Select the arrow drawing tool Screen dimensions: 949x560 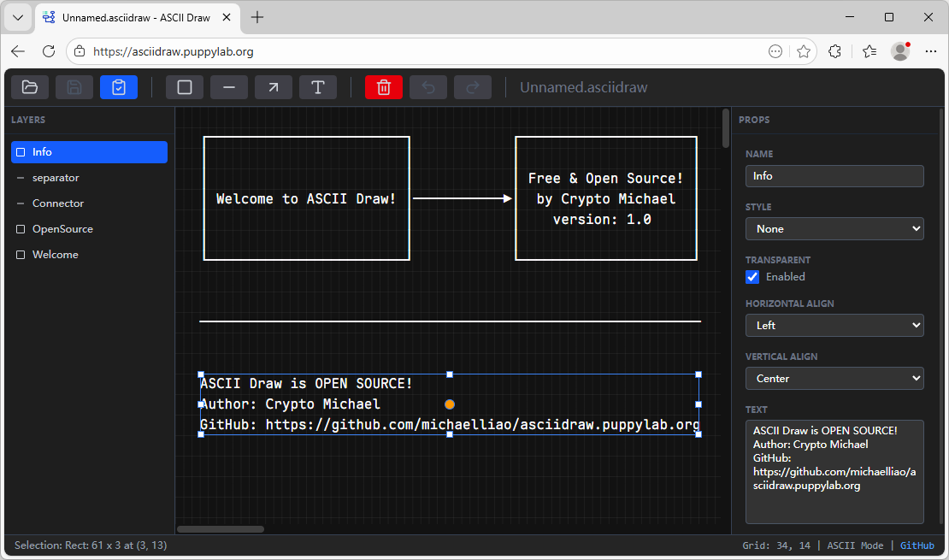tap(274, 87)
